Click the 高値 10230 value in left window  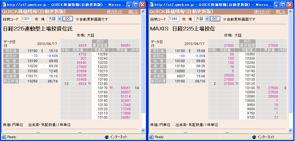click(33, 66)
